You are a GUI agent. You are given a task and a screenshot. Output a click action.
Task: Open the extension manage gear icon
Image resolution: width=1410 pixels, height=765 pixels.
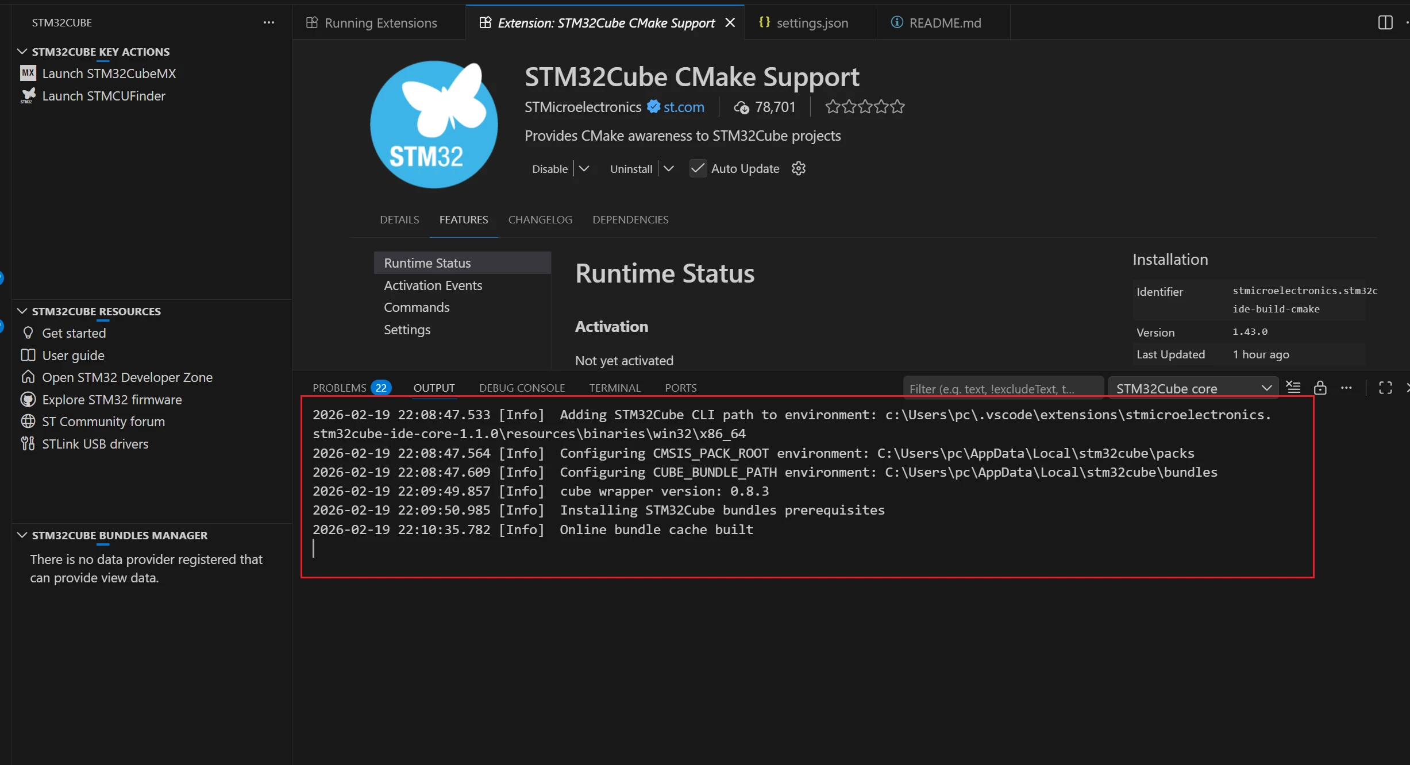pyautogui.click(x=799, y=168)
